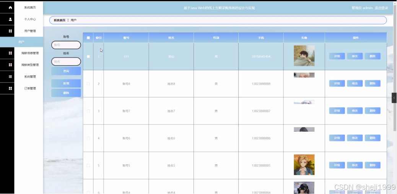The height and width of the screenshot is (194, 397).
Task: Click the avatar image of 姓名8
Action: tap(304, 75)
